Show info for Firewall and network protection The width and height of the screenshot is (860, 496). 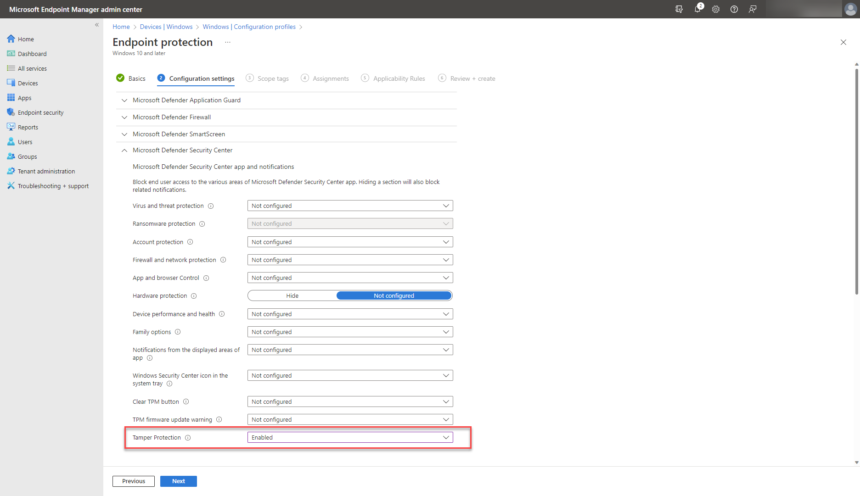(x=223, y=260)
